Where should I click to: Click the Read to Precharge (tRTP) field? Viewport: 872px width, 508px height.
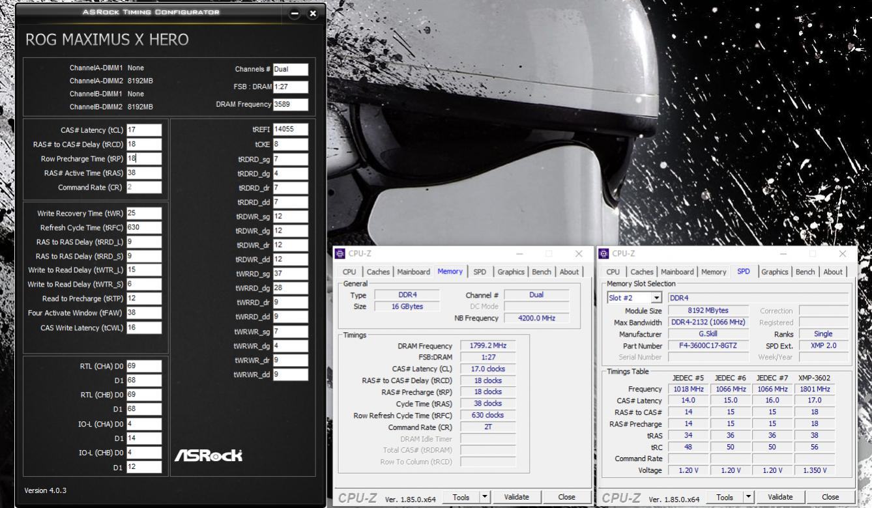[144, 298]
